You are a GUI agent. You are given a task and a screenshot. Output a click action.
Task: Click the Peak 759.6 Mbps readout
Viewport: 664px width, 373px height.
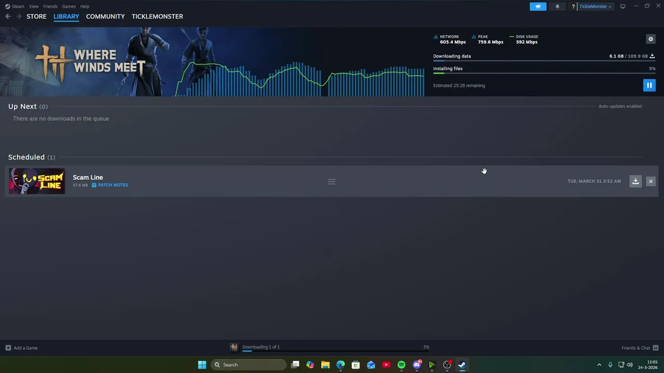488,39
